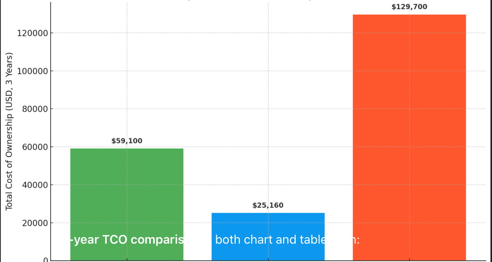Select the $25,160 value label
This screenshot has height=262, width=492.
pyautogui.click(x=268, y=205)
